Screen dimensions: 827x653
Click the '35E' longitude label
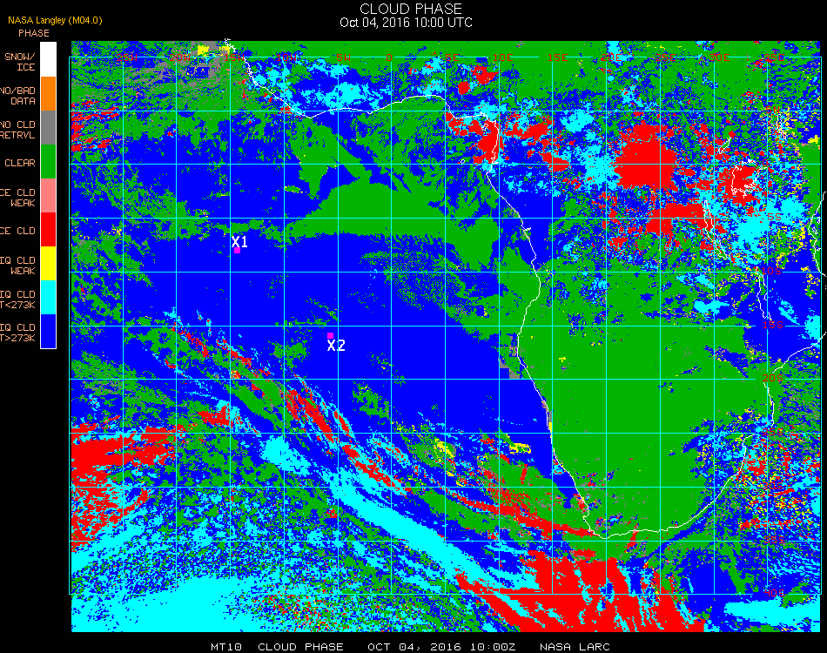(x=774, y=57)
